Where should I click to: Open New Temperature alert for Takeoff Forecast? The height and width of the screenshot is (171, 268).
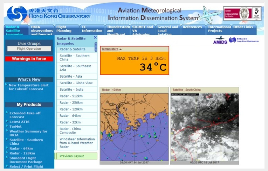pos(28,87)
